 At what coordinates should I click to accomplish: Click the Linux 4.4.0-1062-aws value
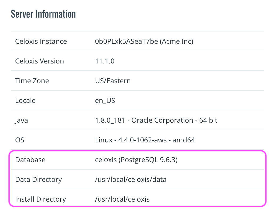tap(145, 140)
